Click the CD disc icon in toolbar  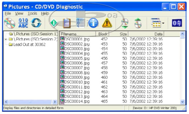pos(9,23)
